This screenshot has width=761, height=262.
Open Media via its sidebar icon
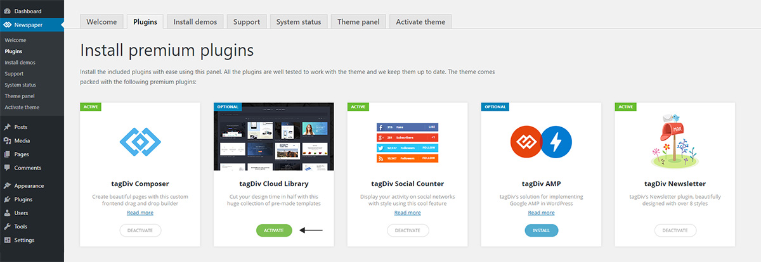coord(7,140)
